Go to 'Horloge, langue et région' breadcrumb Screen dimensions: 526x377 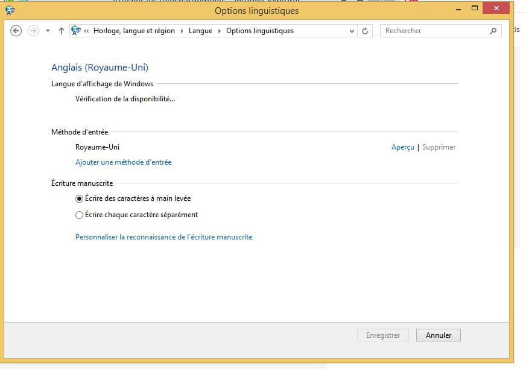click(134, 31)
